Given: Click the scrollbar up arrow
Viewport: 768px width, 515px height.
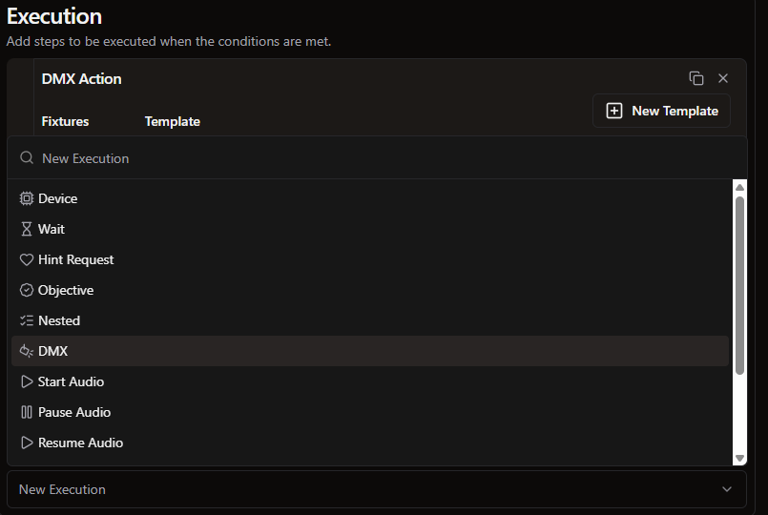Looking at the screenshot, I should (739, 187).
